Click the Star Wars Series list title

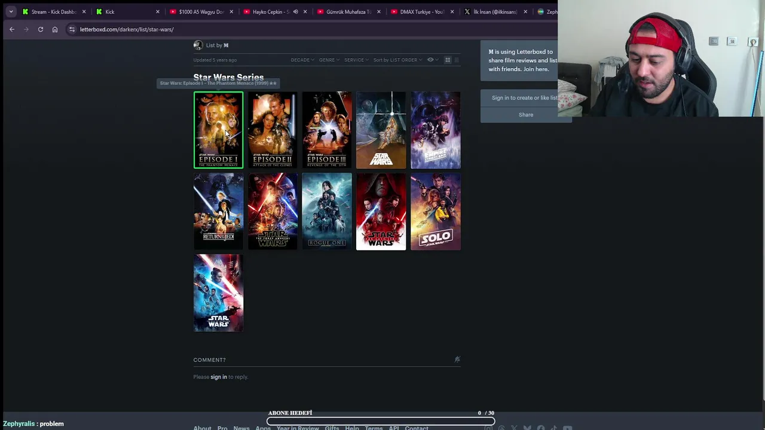(x=228, y=77)
